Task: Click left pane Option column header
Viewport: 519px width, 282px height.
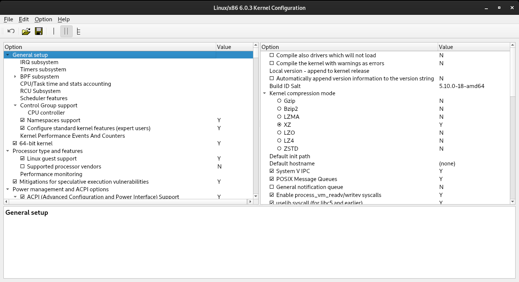Action: pyautogui.click(x=110, y=47)
